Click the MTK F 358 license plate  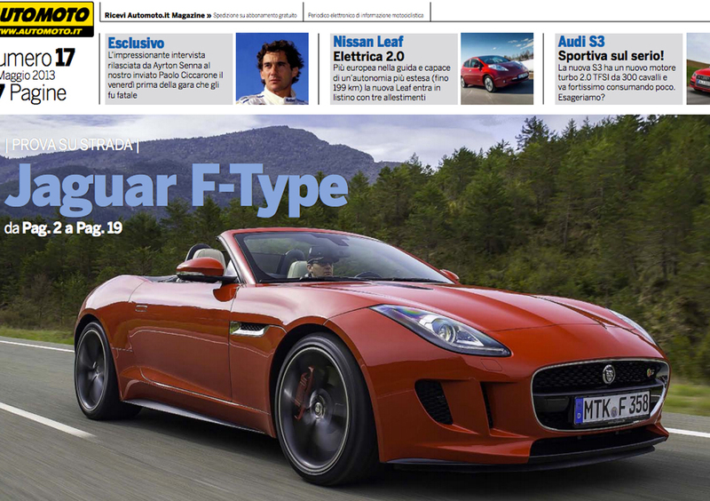[612, 408]
